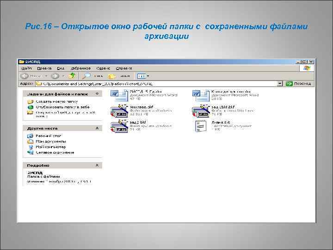Expand the address bar dropdown
The width and height of the screenshot is (333, 250).
coord(280,83)
